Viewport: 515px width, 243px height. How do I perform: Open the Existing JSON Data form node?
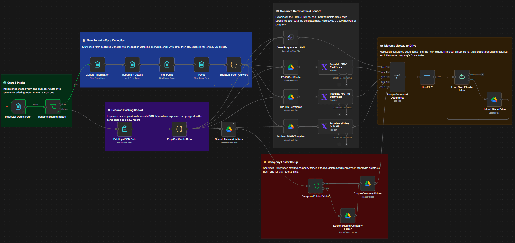125,129
